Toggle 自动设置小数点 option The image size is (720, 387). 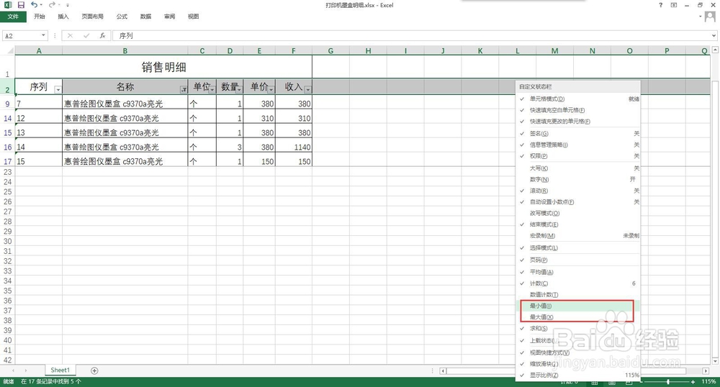pos(580,201)
